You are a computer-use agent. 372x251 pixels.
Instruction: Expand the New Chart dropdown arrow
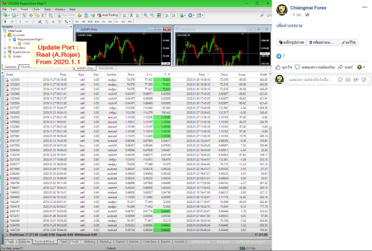pyautogui.click(x=9, y=15)
